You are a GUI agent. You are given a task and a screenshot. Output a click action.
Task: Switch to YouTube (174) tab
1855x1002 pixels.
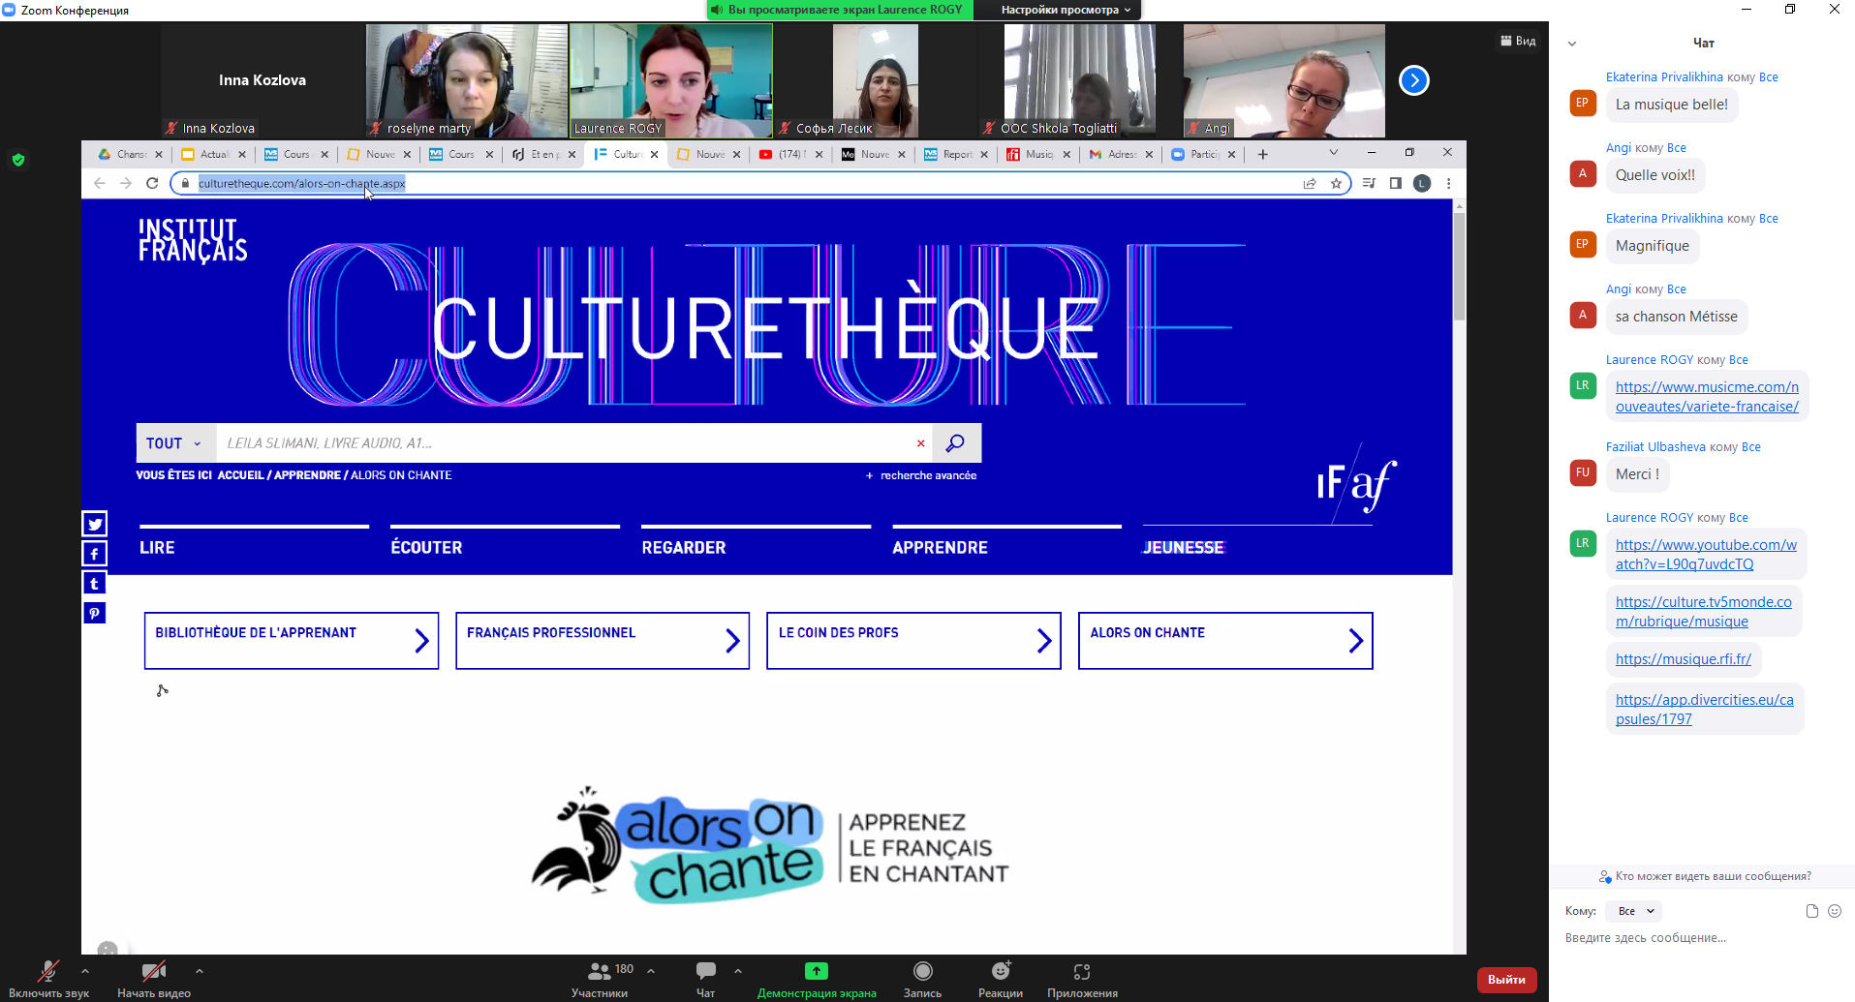pyautogui.click(x=790, y=154)
